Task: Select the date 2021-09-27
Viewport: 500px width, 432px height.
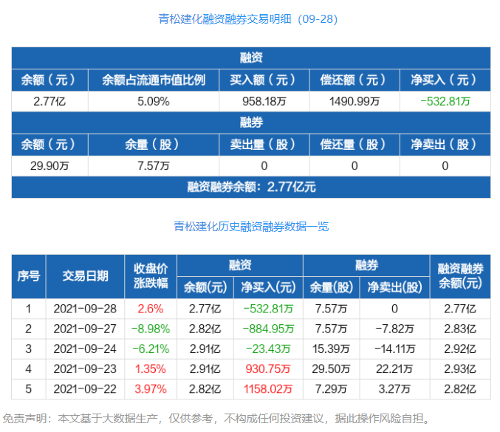Action: pos(85,329)
